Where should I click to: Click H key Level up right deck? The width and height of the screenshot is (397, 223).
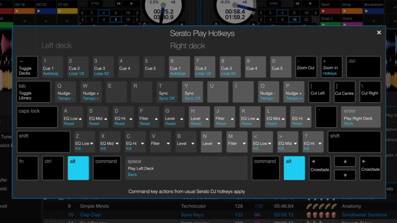[x=199, y=117]
